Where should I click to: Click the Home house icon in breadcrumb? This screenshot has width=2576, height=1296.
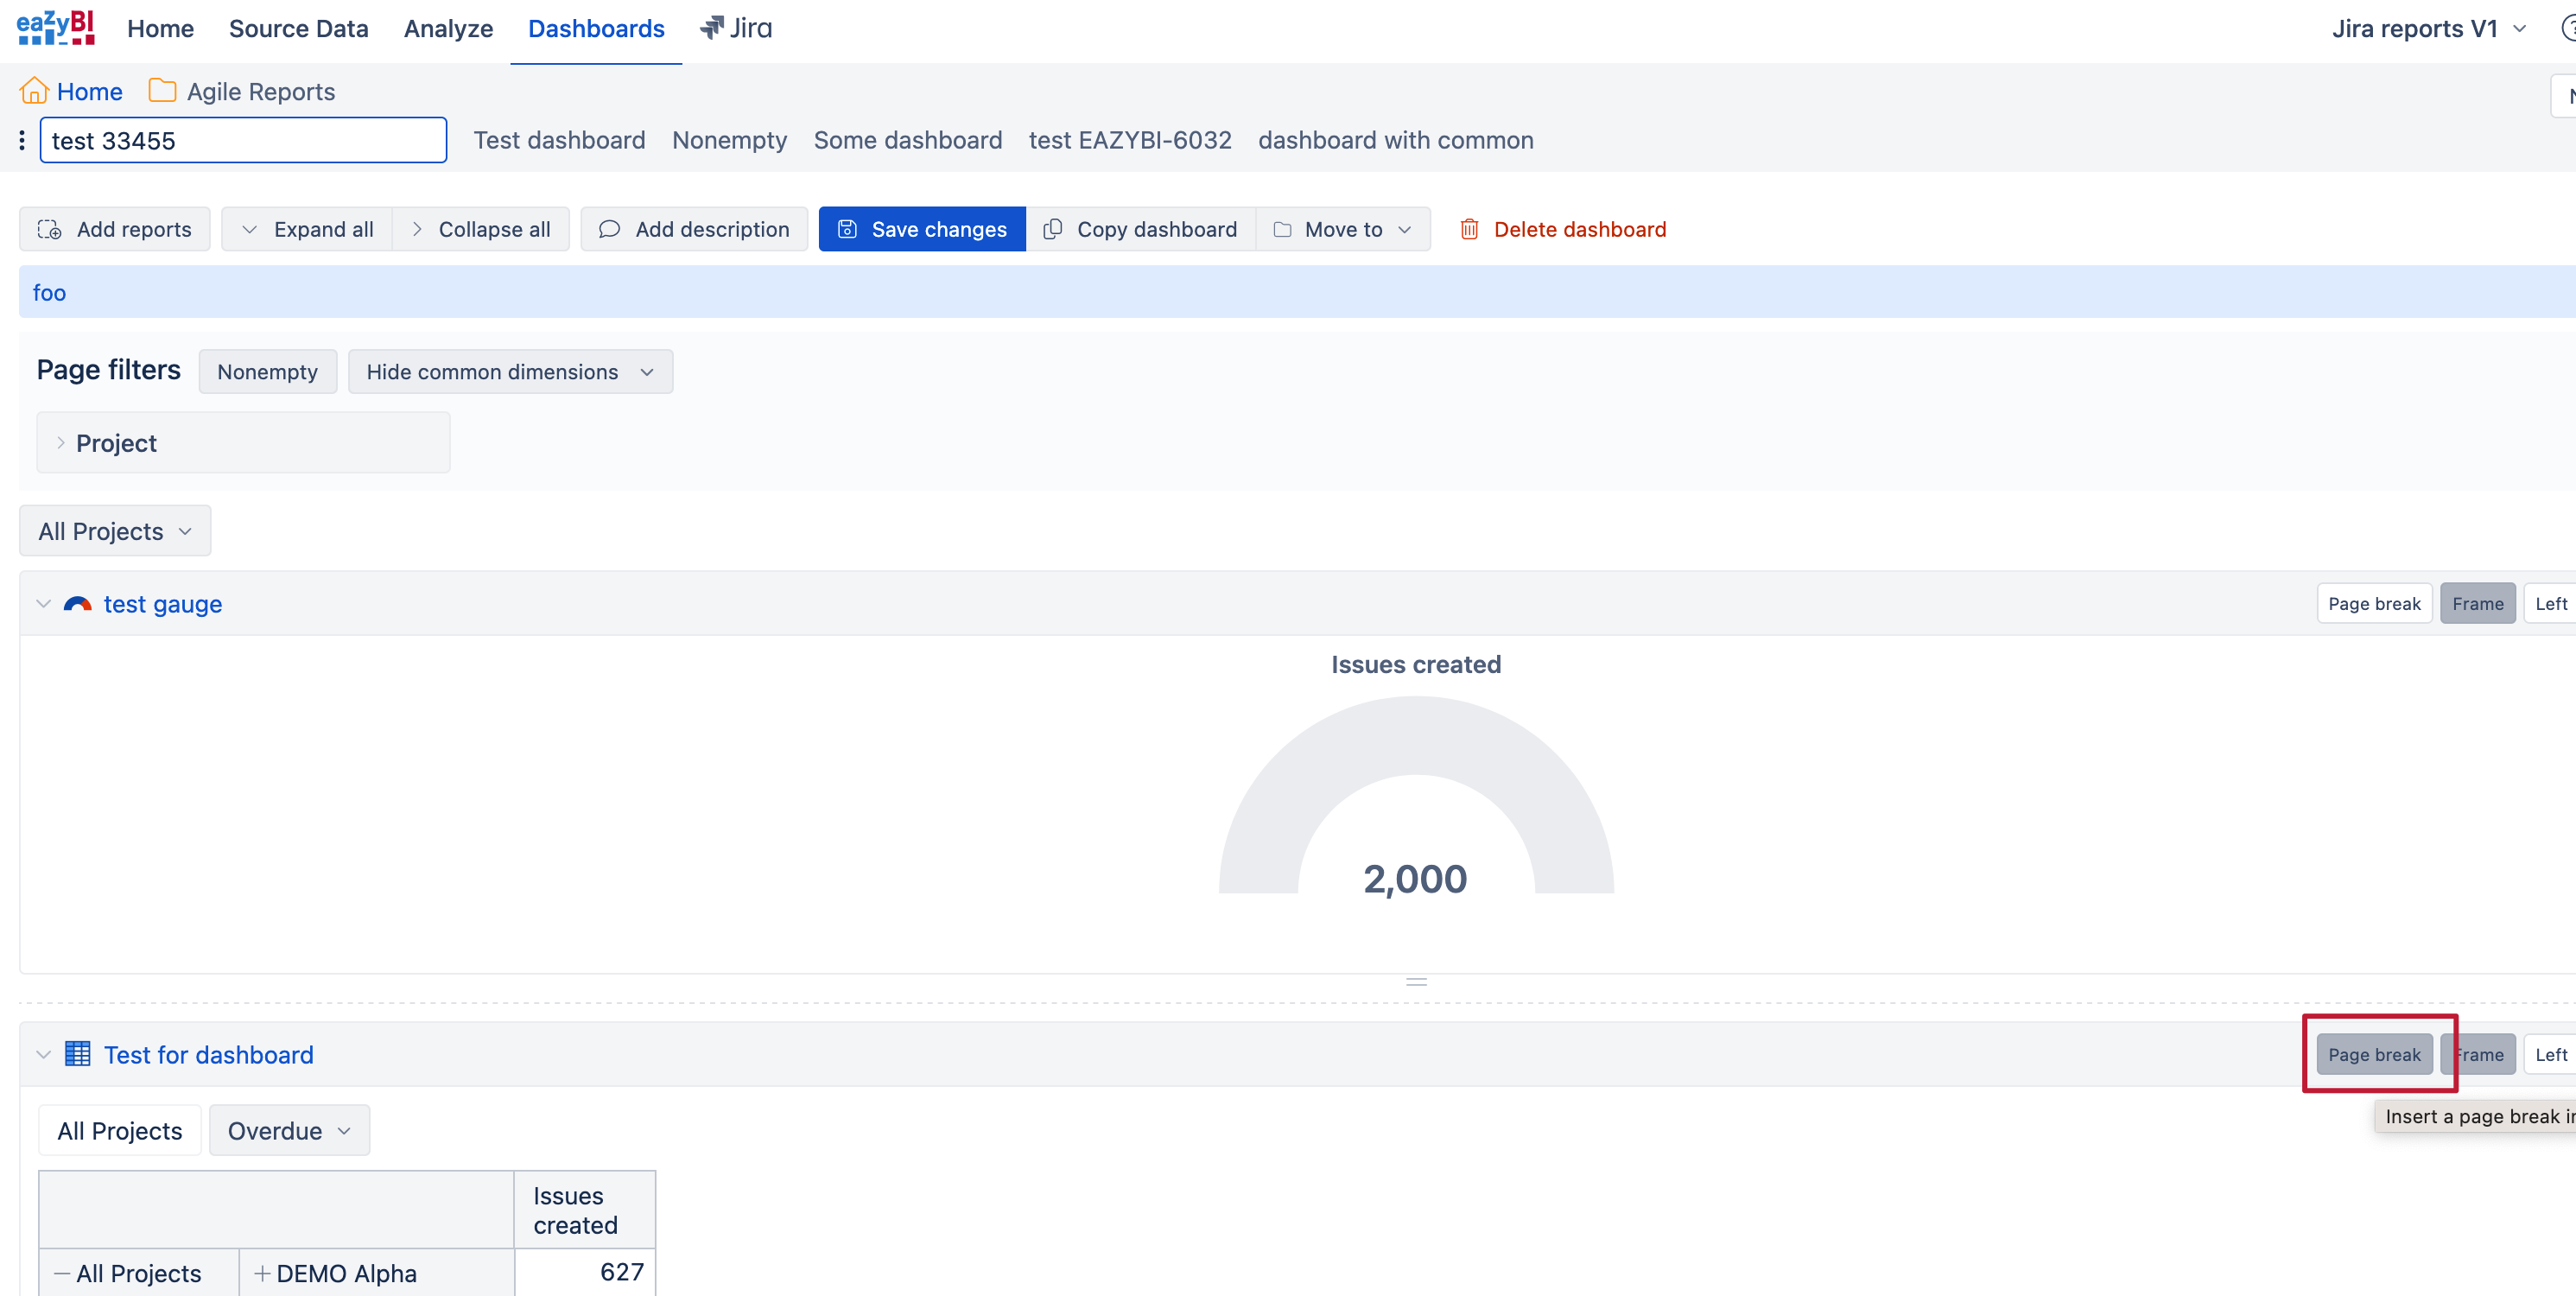pyautogui.click(x=34, y=91)
